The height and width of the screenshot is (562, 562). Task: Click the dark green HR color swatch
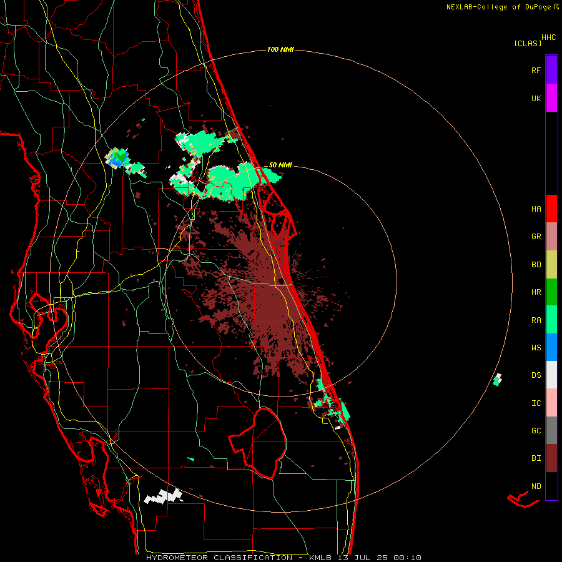pos(551,292)
